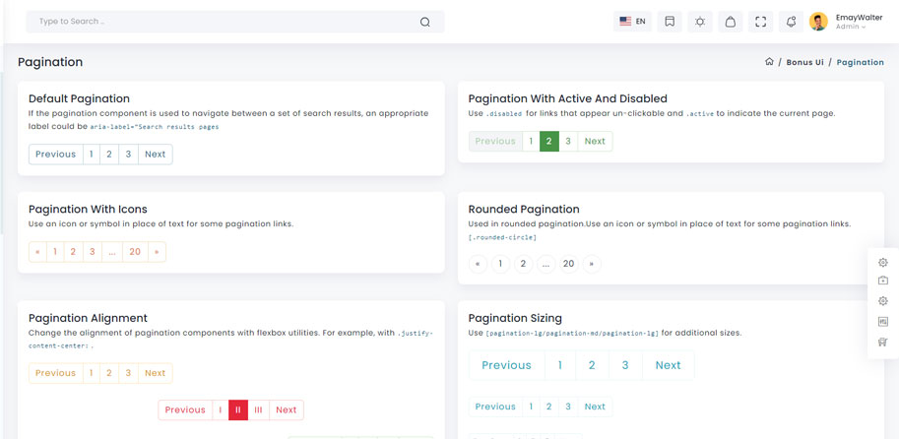Click large Previous in Pagination Sizing
The image size is (899, 439).
507,365
